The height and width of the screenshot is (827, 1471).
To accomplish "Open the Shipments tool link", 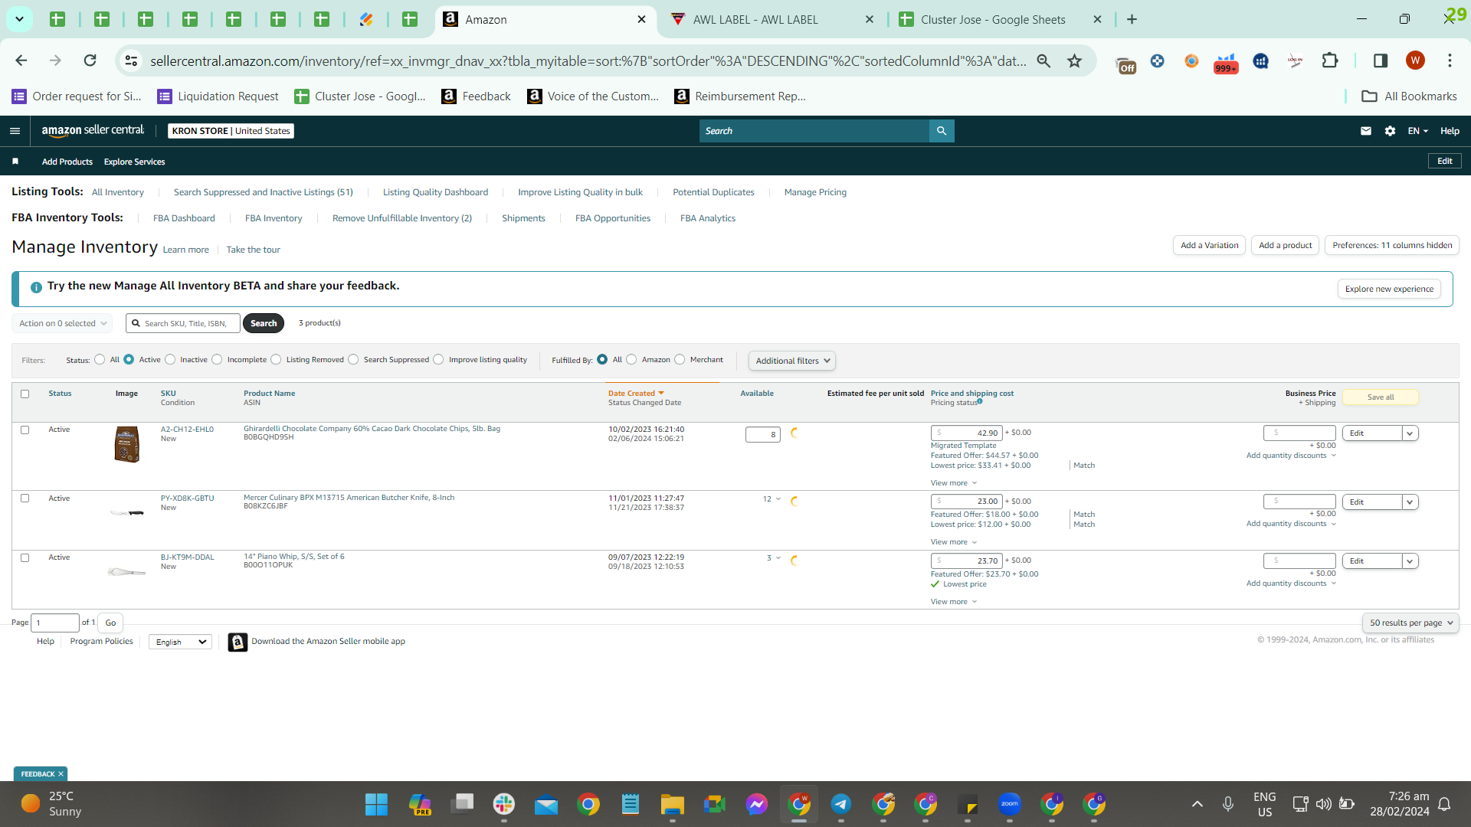I will (x=523, y=218).
